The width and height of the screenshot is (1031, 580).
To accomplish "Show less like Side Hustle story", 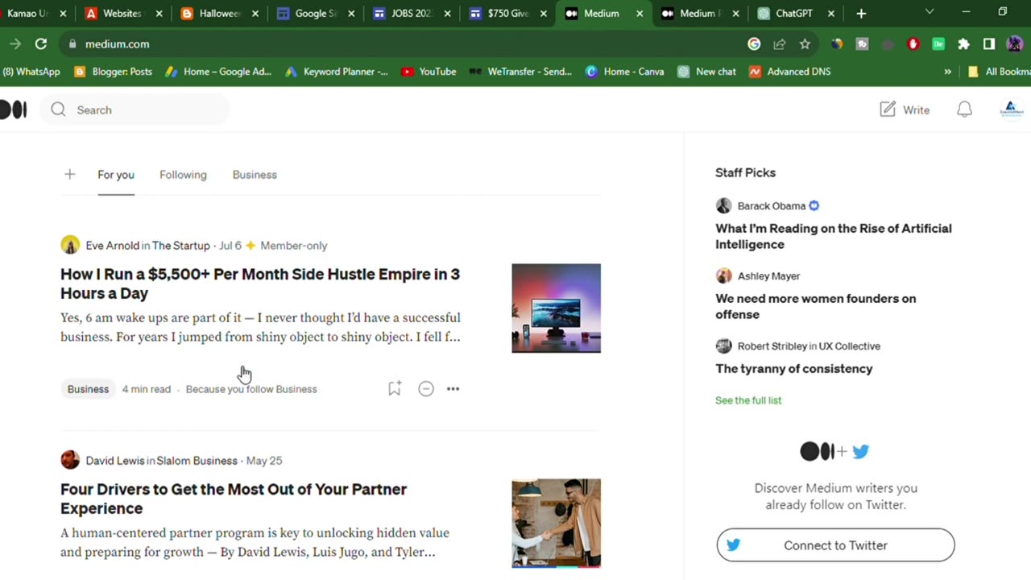I will click(426, 389).
